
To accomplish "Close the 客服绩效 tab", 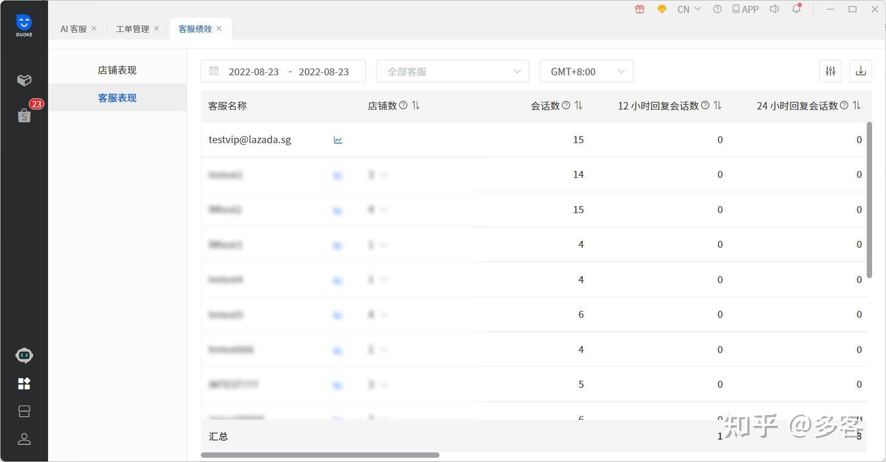I will click(219, 28).
